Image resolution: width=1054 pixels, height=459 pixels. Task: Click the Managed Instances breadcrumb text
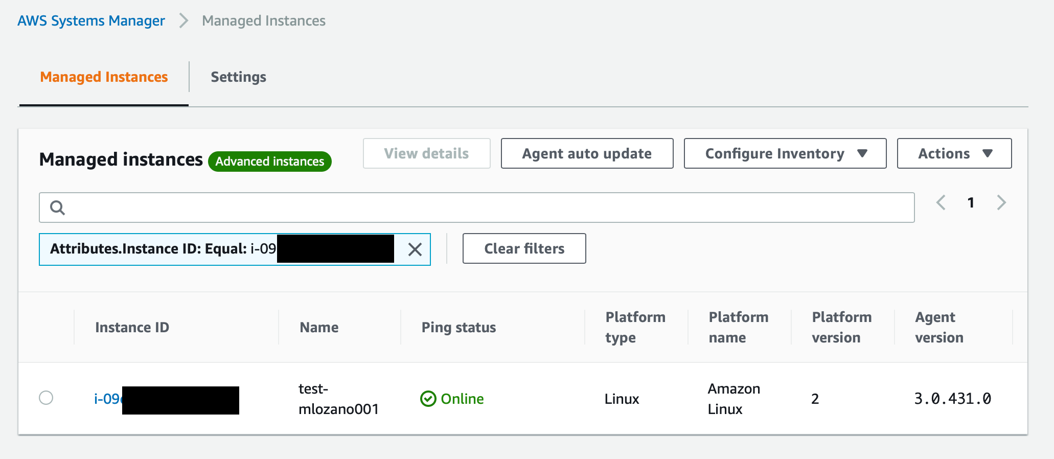click(264, 21)
